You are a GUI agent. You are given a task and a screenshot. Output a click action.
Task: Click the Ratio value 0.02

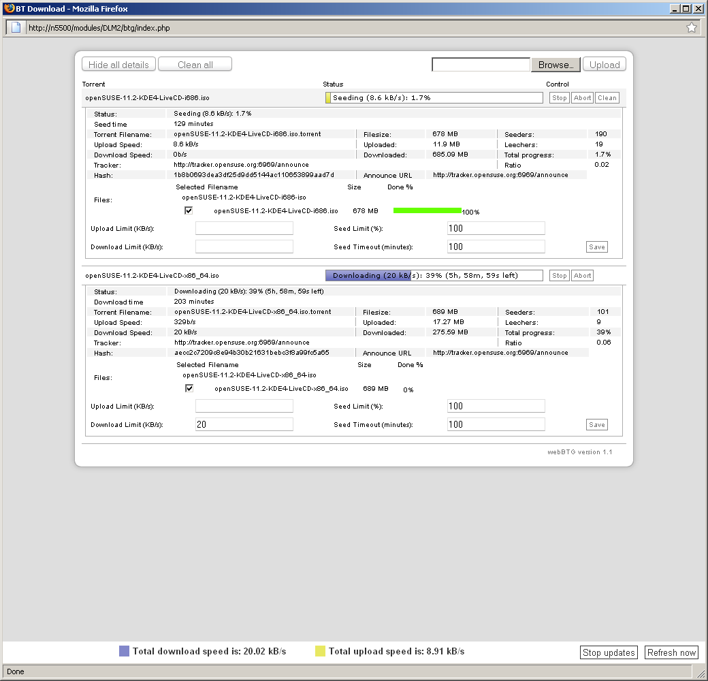click(x=602, y=165)
